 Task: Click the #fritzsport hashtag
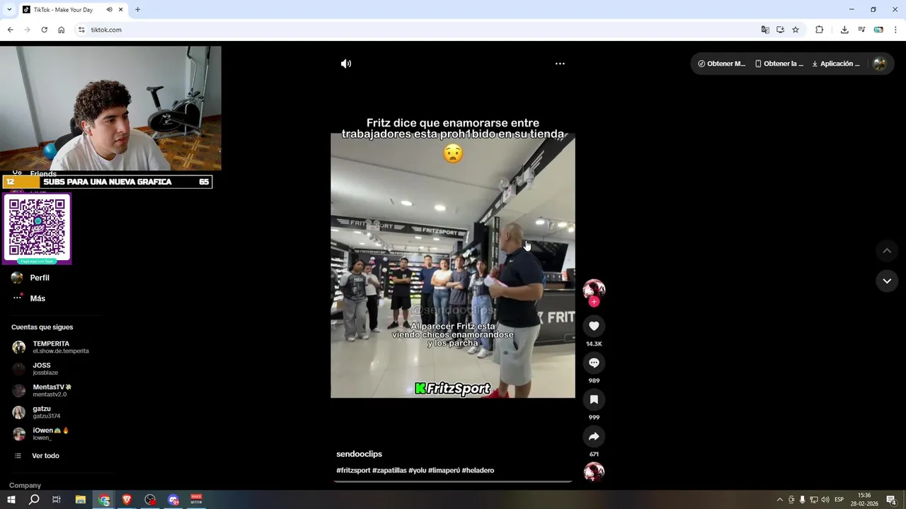353,470
